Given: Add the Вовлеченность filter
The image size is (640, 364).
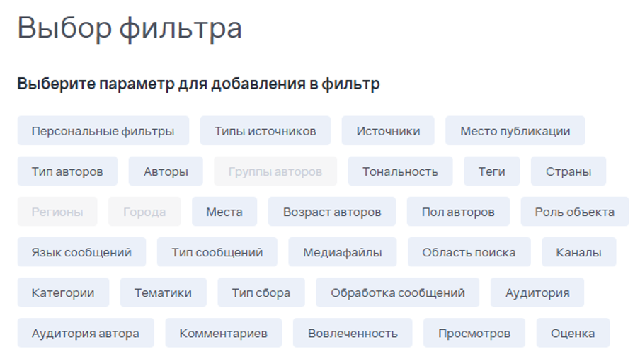Looking at the screenshot, I should click(x=353, y=333).
